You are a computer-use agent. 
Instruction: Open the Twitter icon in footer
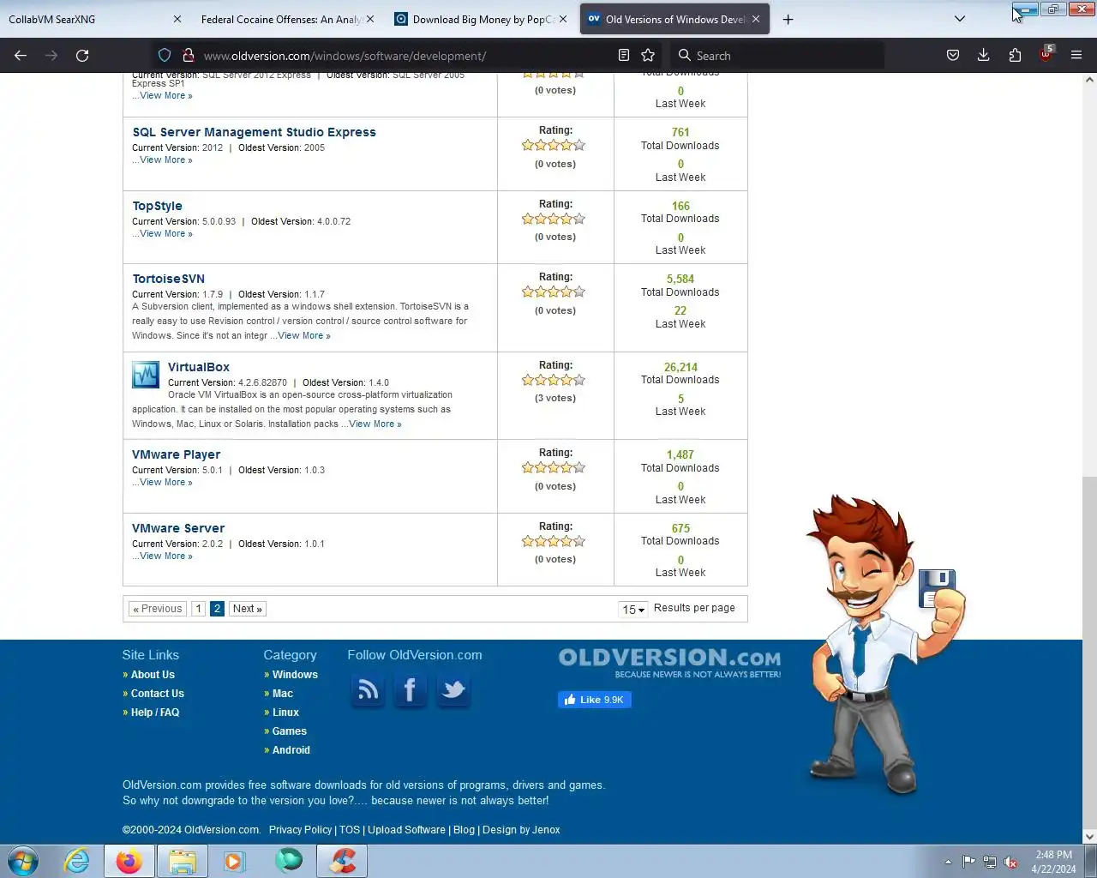click(453, 690)
